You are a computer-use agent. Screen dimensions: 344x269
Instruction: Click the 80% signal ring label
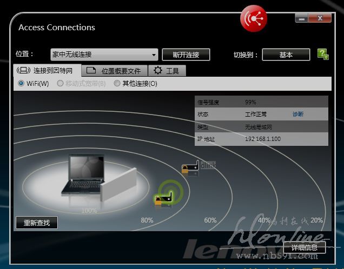pyautogui.click(x=147, y=220)
